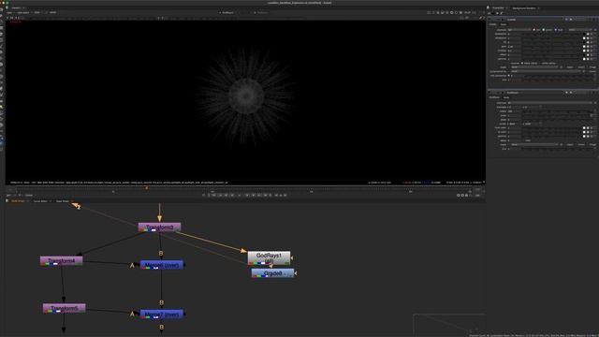Click the Grade gamma color swatch button

pyautogui.click(x=584, y=59)
